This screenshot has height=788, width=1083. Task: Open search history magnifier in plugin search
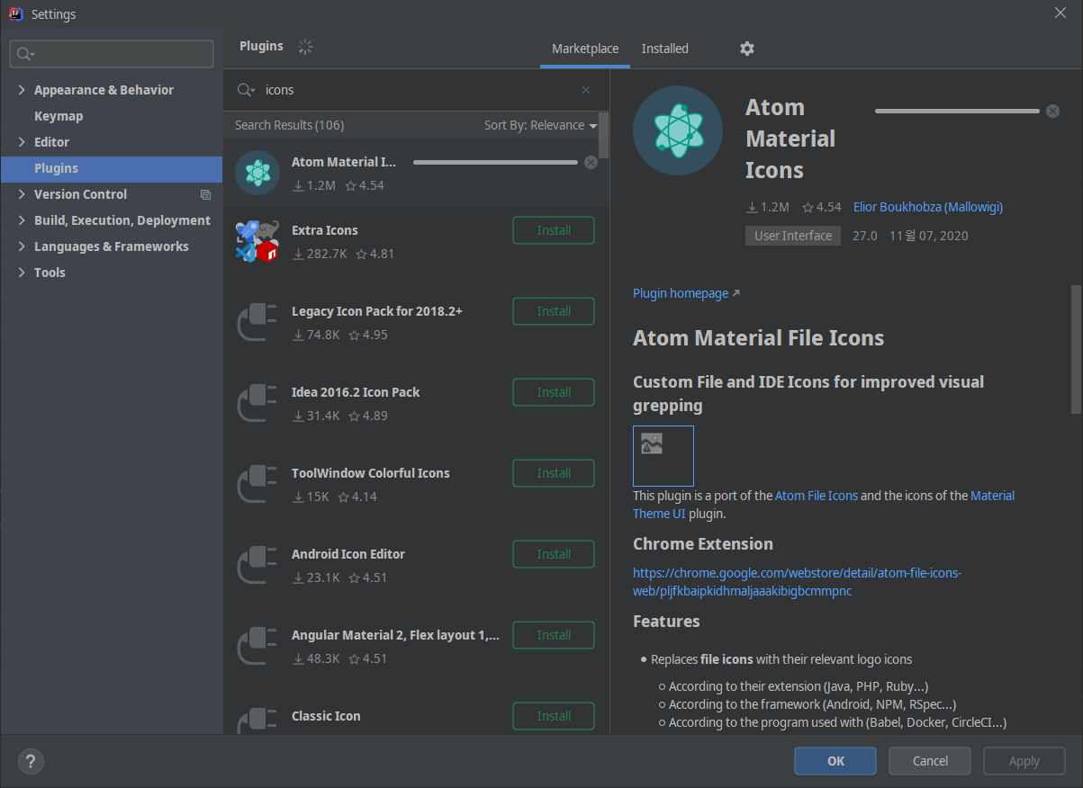pyautogui.click(x=246, y=90)
